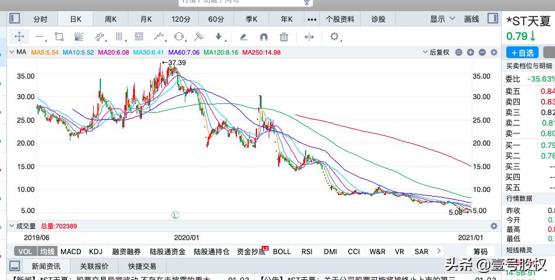Toggle the magnet snap tool
The height and width of the screenshot is (280, 555).
coord(263,37)
